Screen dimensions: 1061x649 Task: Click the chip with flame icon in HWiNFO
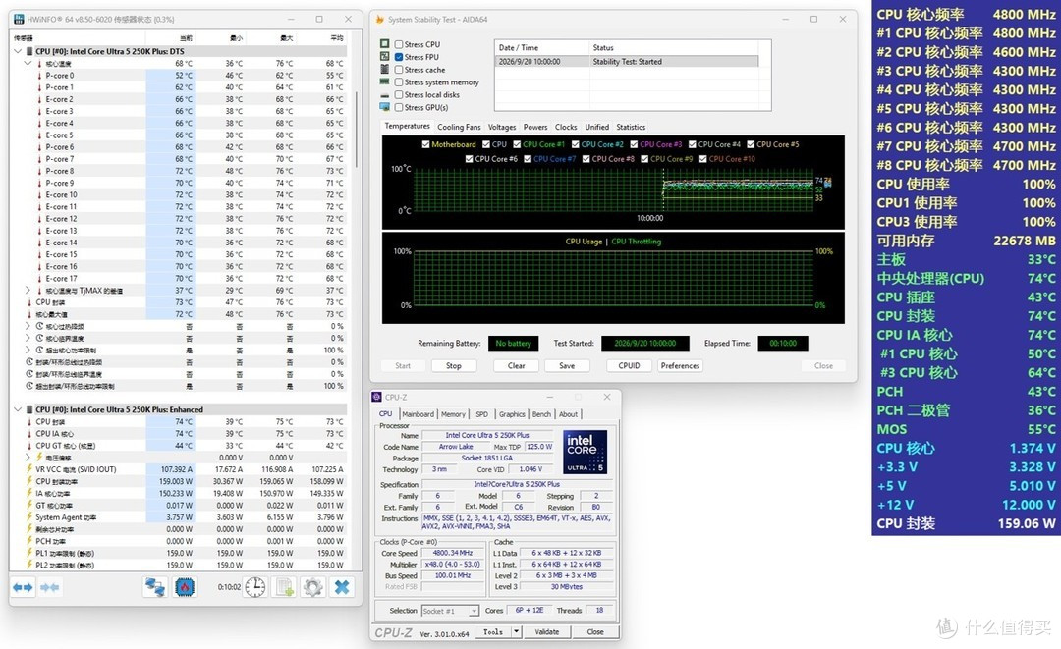tap(184, 587)
